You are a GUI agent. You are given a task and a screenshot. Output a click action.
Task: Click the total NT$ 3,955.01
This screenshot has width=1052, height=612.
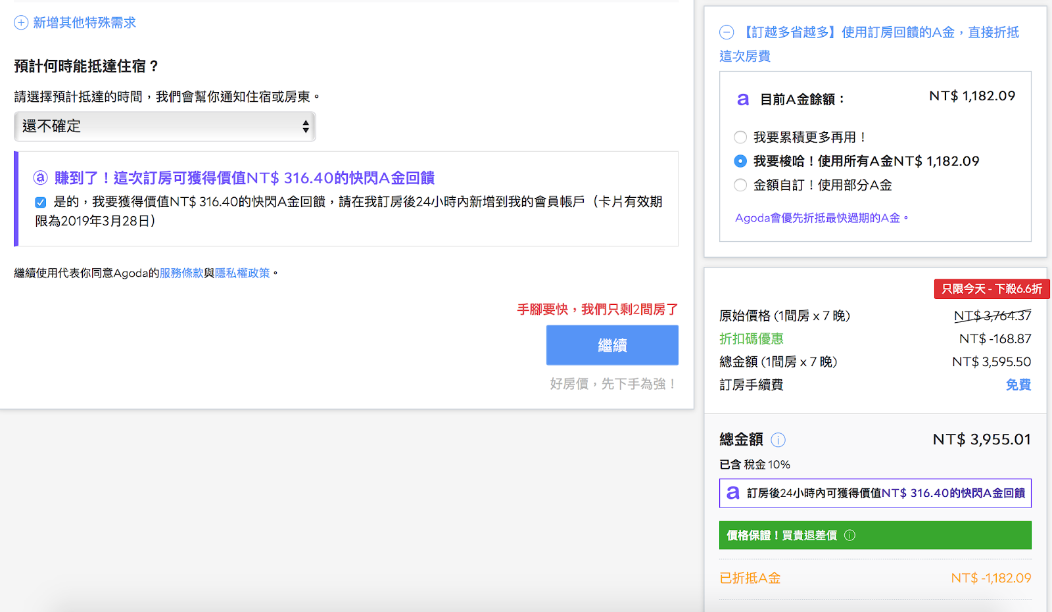pyautogui.click(x=982, y=439)
